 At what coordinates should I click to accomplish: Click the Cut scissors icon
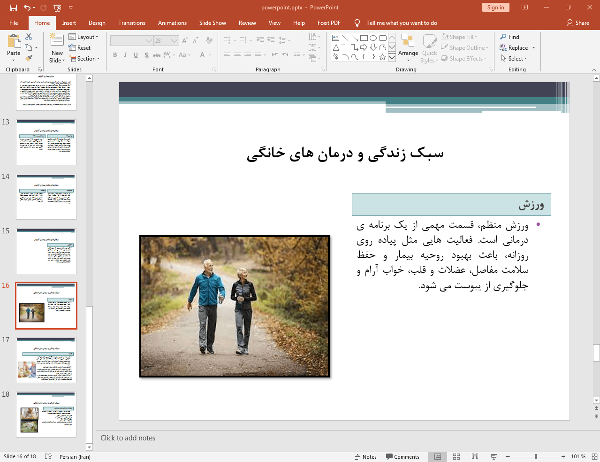29,37
